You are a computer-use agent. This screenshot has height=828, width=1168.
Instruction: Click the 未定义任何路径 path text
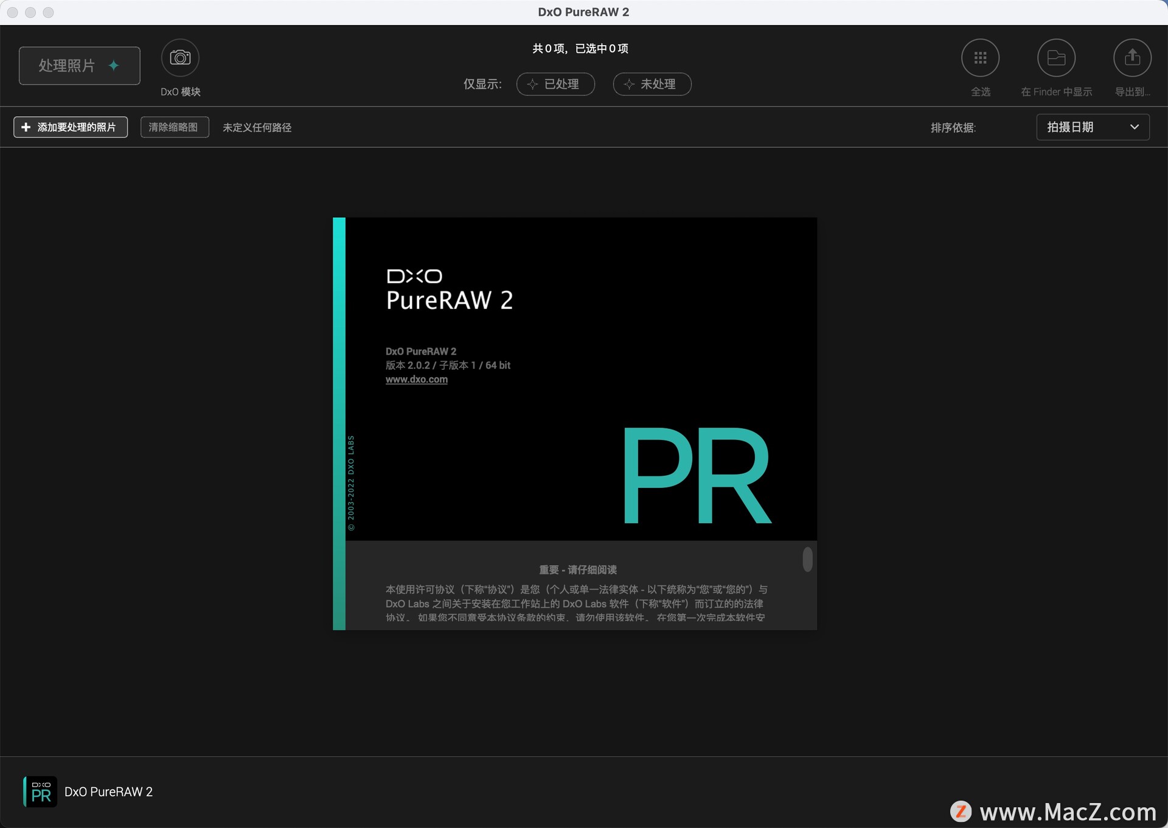pos(257,128)
